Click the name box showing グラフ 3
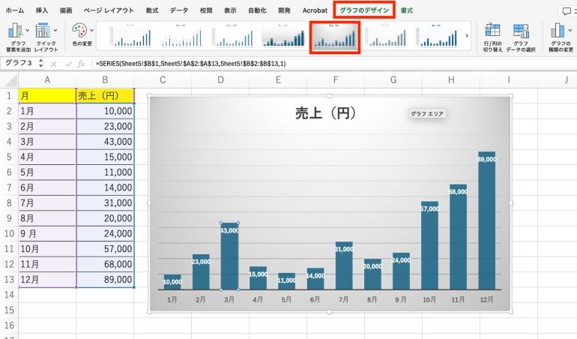Viewport: 577px width, 339px height. coord(19,63)
